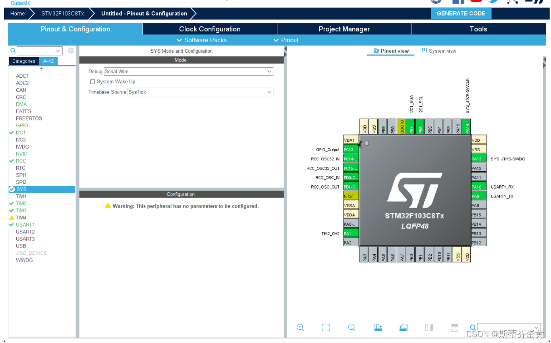Click the STM32F103C8Tx breadcrumb
Screen dimensions: 551x343
coord(62,14)
